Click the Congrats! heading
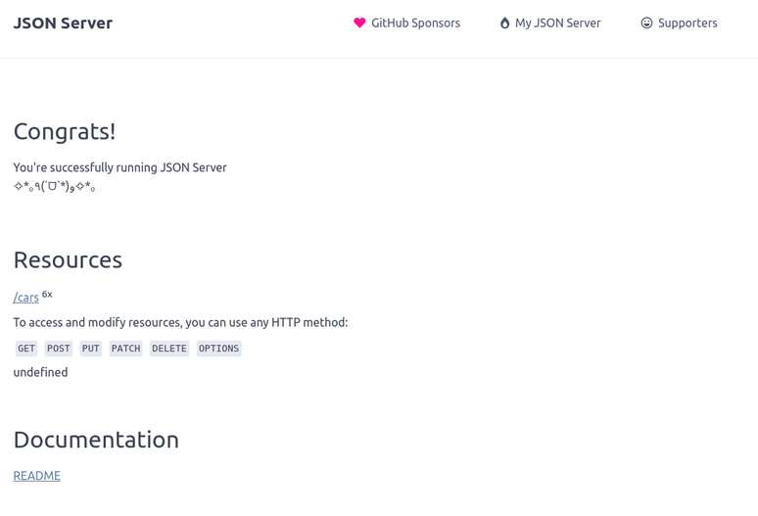 tap(65, 131)
